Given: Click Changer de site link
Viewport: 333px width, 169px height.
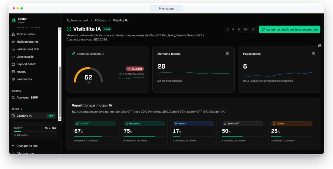Looking at the screenshot, I should pos(27,146).
